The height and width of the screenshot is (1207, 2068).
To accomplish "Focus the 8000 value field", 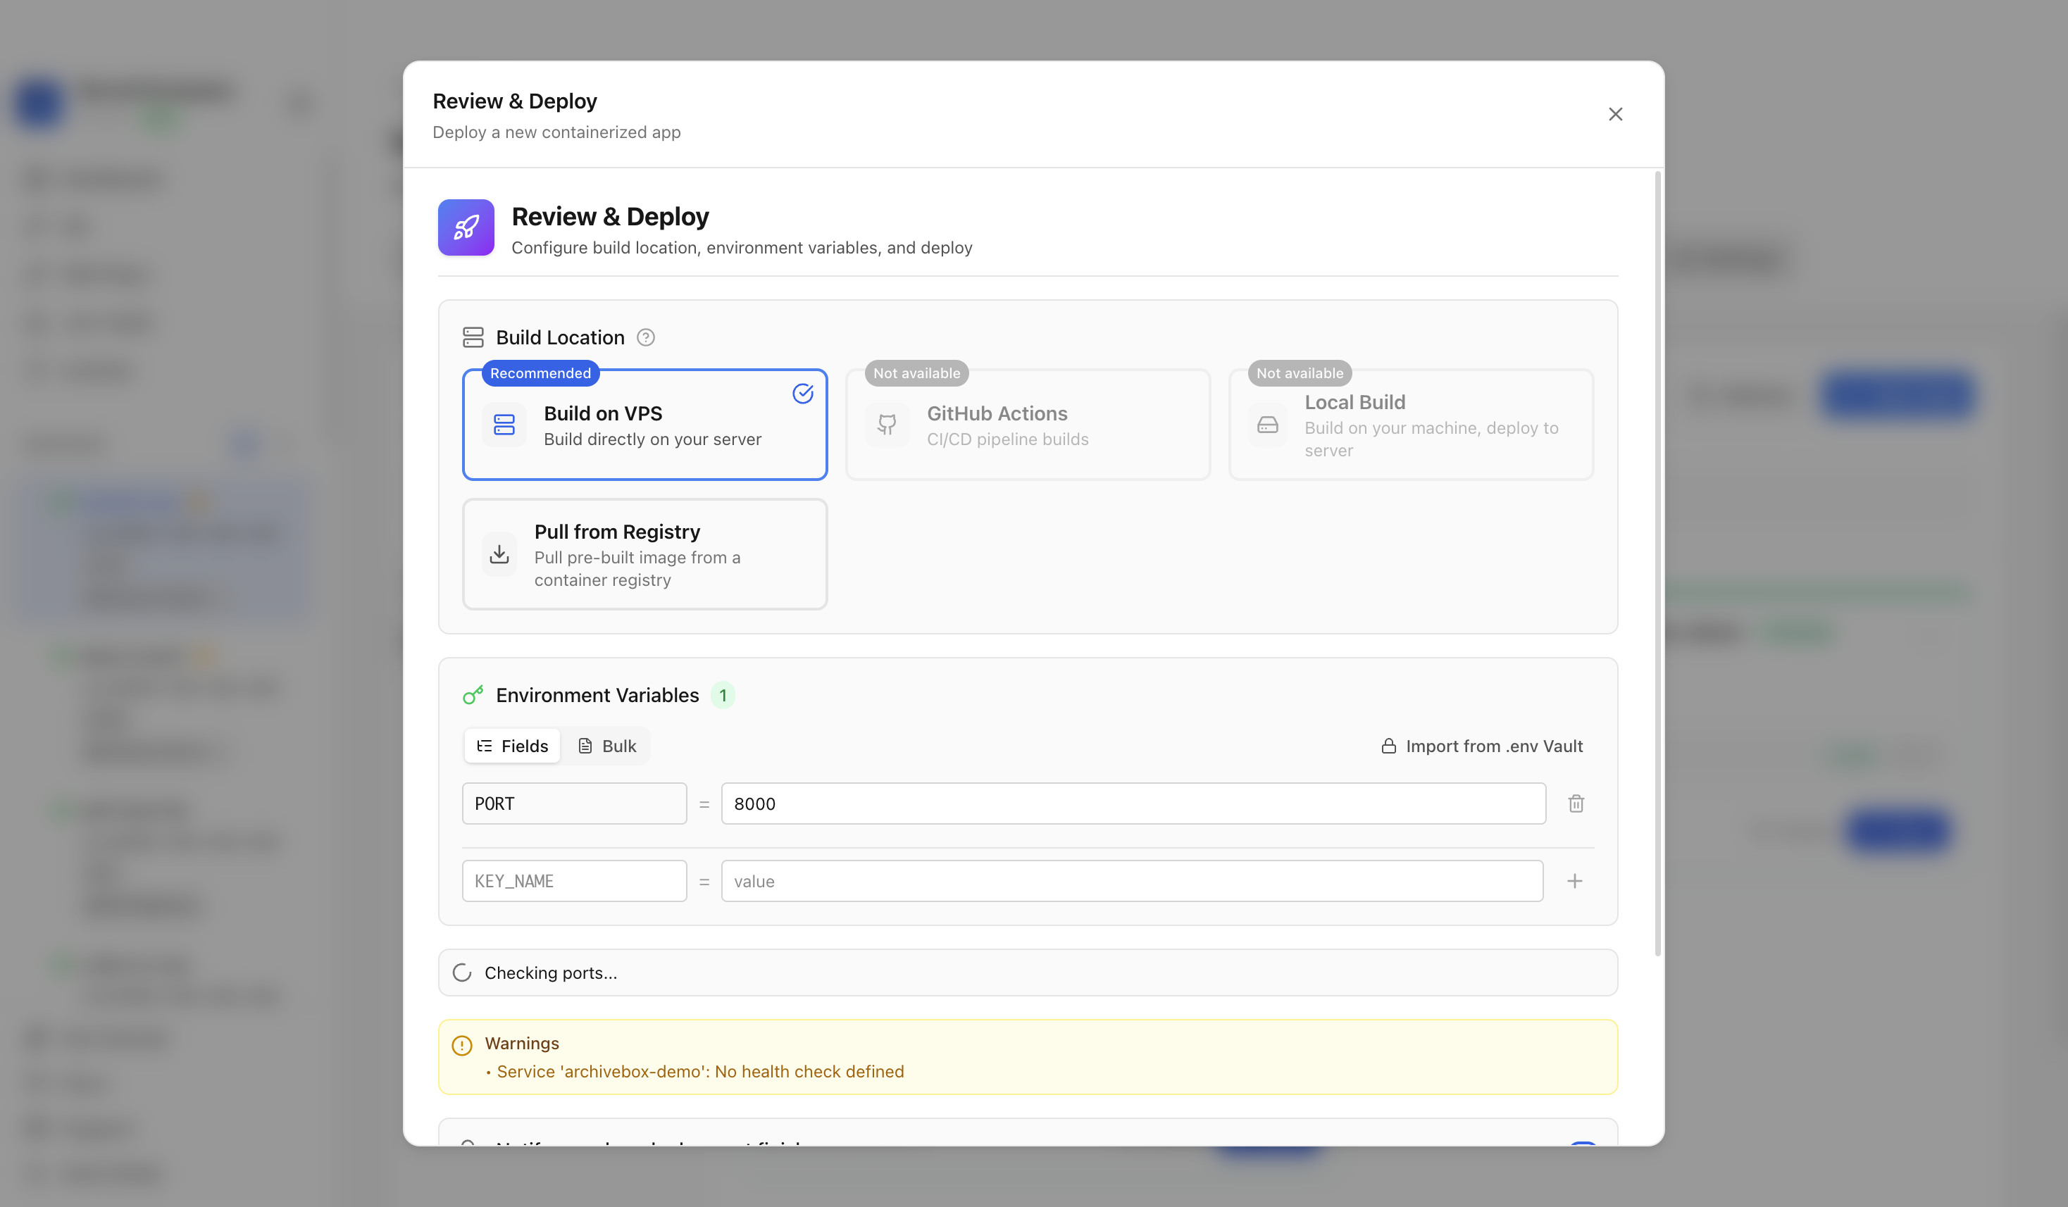I will tap(1133, 803).
